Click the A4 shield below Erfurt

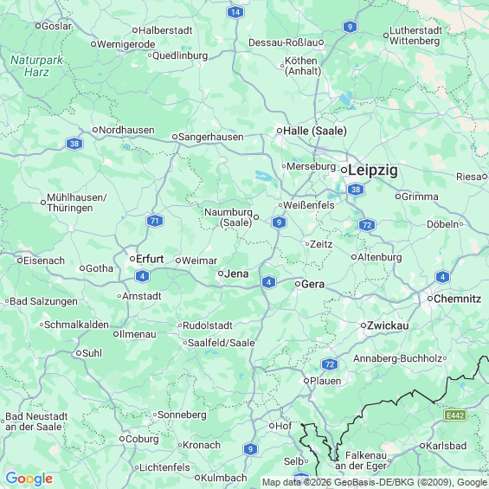pos(142,276)
